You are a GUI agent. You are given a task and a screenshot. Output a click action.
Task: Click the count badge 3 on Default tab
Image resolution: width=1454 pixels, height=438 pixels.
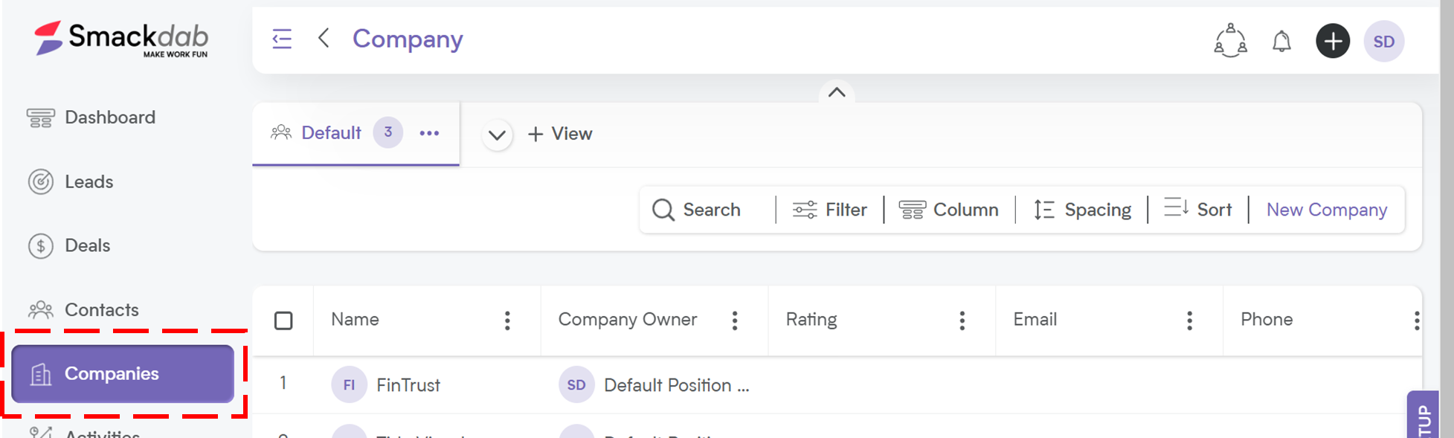coord(387,132)
